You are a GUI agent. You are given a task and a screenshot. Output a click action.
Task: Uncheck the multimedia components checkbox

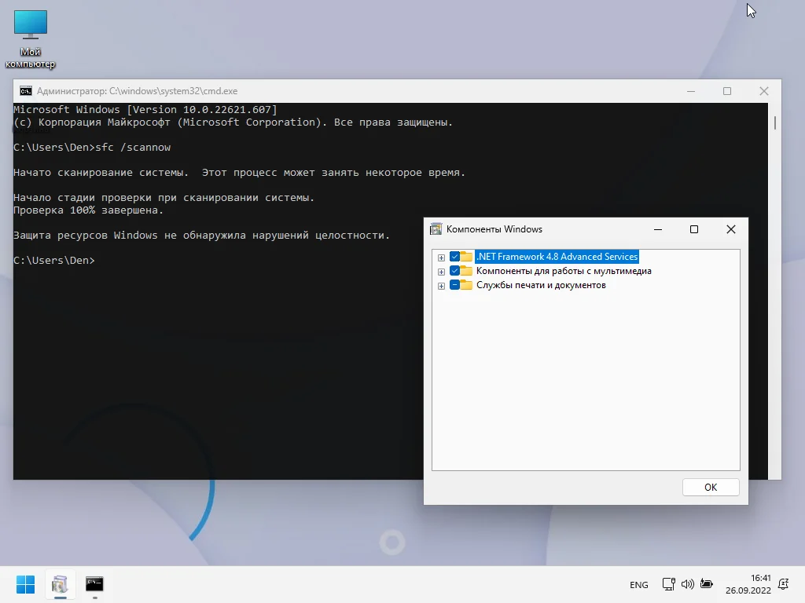[454, 271]
